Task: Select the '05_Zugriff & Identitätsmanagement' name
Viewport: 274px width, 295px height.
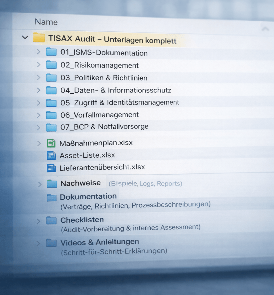Action: point(120,103)
